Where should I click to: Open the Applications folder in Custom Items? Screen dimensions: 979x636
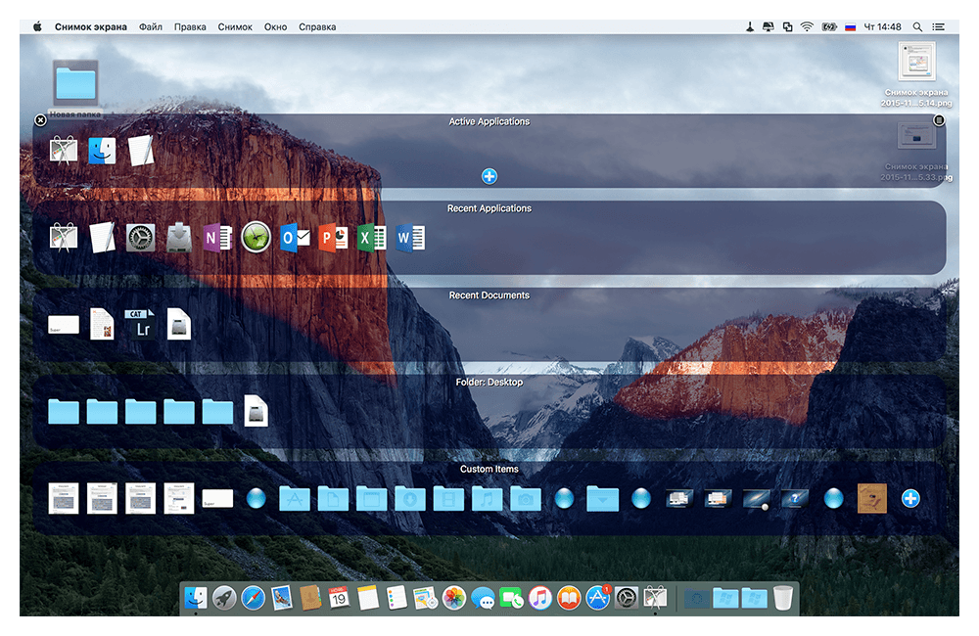coord(295,499)
